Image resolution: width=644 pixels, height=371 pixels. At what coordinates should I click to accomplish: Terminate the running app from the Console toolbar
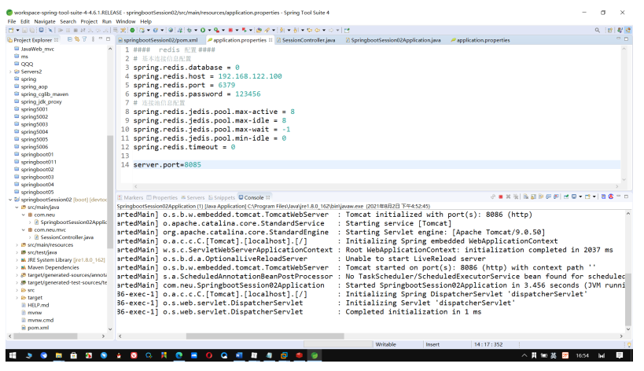coord(501,197)
